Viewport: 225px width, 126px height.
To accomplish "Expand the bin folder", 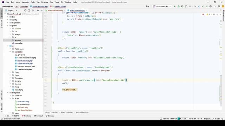I will click(x=8, y=17).
